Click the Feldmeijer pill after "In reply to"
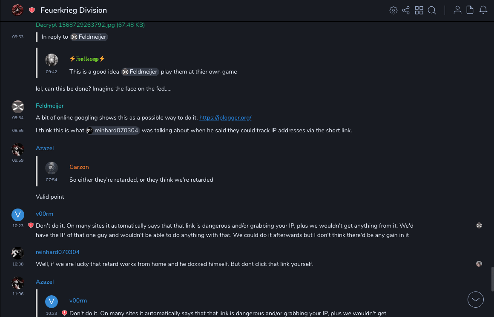This screenshot has height=317, width=494. pyautogui.click(x=89, y=37)
